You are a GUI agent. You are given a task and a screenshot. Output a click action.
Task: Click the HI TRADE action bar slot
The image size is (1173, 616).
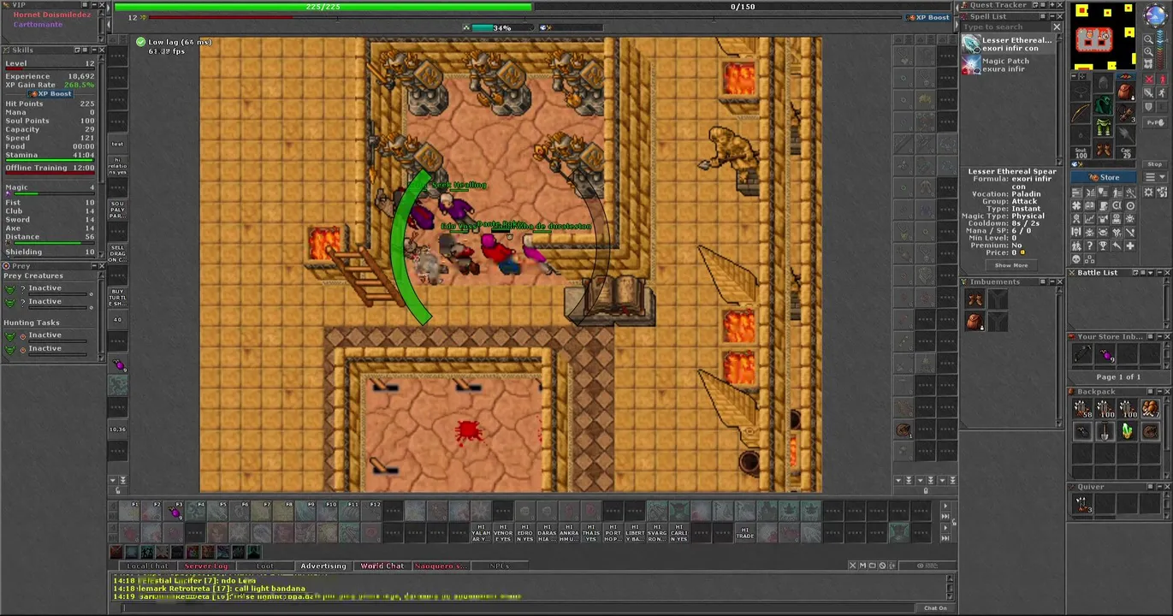coord(745,532)
